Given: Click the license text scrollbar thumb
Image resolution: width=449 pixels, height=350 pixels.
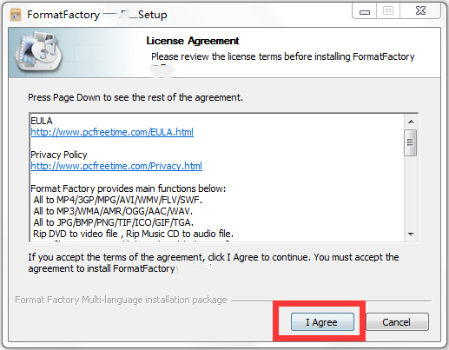Looking at the screenshot, I should [x=411, y=143].
